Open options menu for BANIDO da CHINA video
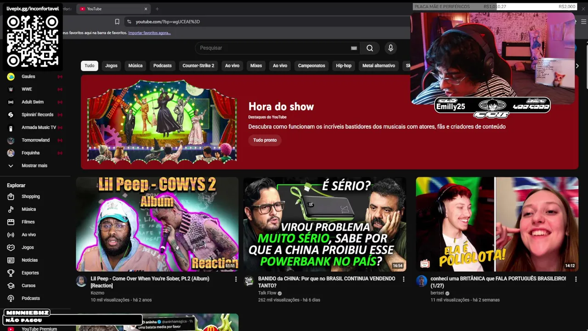The height and width of the screenshot is (331, 588). point(404,279)
